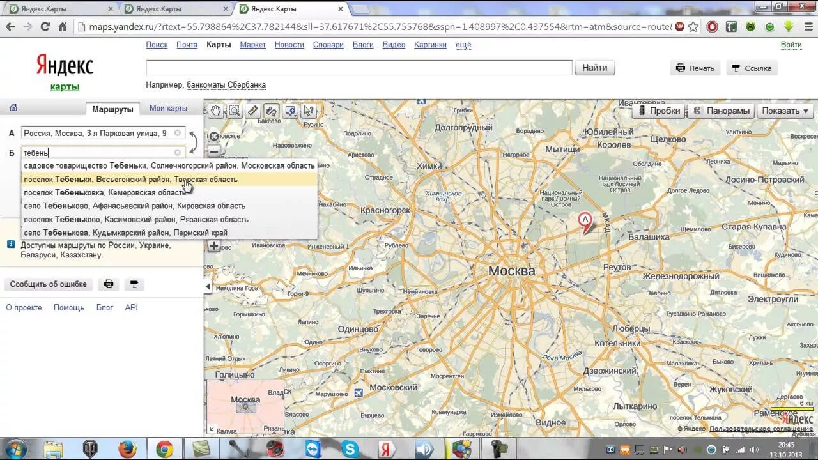Choose suggestion 'поселок Тебеньки, Весьегонский район'
The height and width of the screenshot is (460, 818).
pos(169,180)
